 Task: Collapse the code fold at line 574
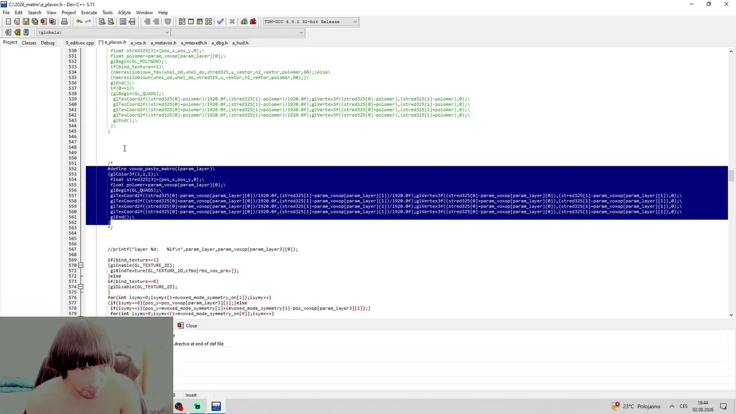80,287
